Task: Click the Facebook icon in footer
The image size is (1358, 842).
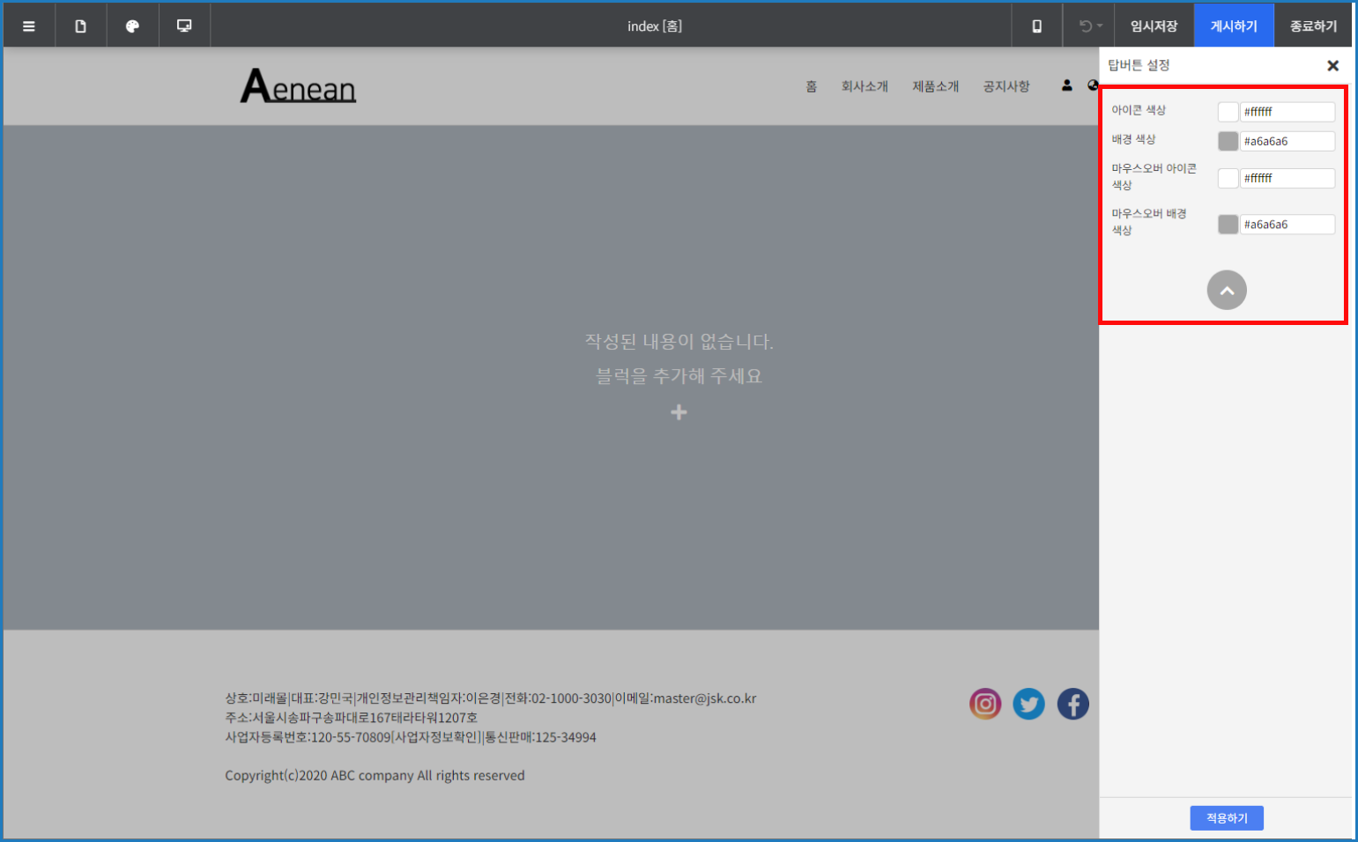Action: click(x=1072, y=704)
